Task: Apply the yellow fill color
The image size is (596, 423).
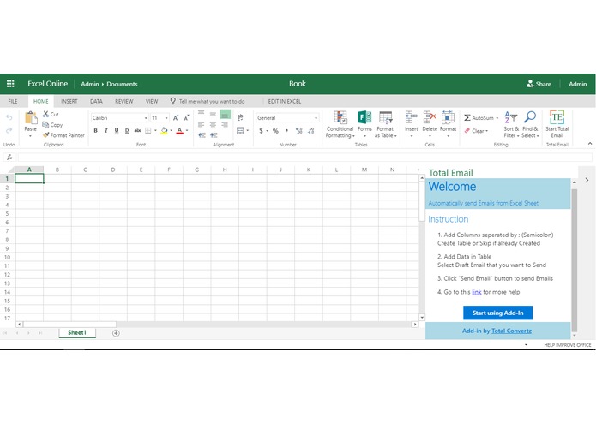Action: click(164, 130)
